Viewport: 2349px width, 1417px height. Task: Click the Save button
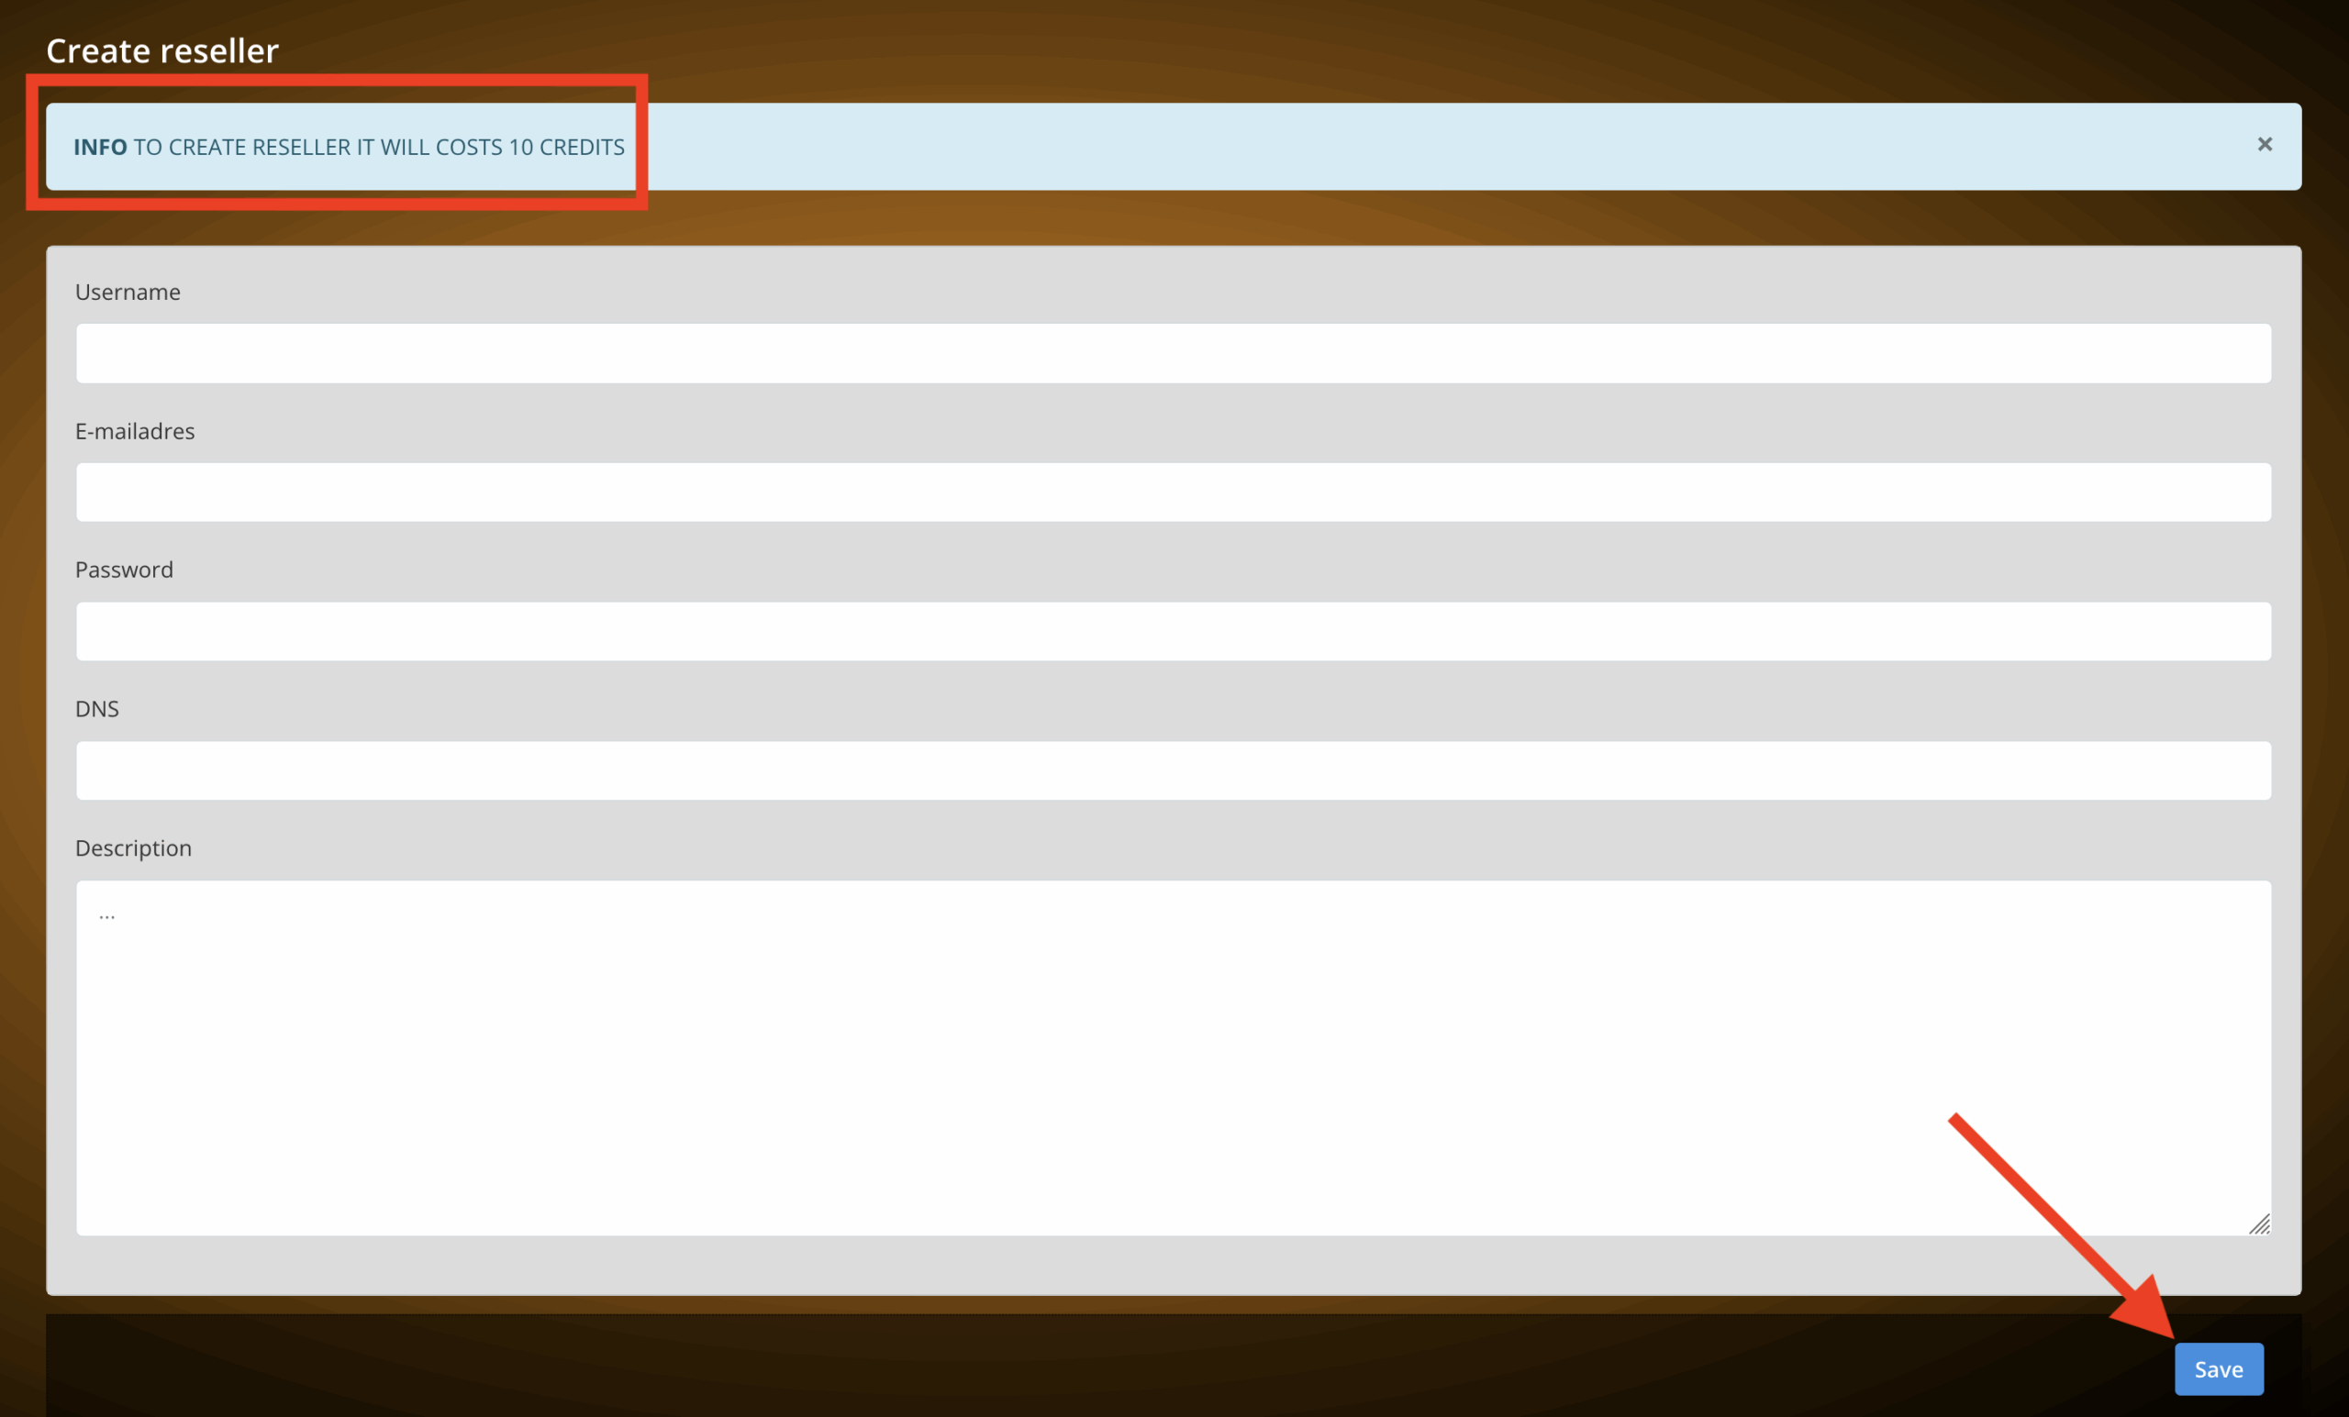pos(2219,1368)
